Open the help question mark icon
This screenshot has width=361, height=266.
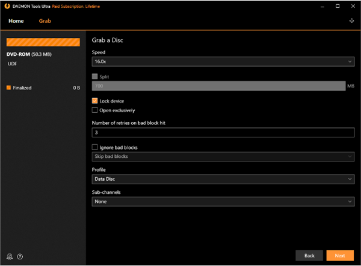(20, 256)
